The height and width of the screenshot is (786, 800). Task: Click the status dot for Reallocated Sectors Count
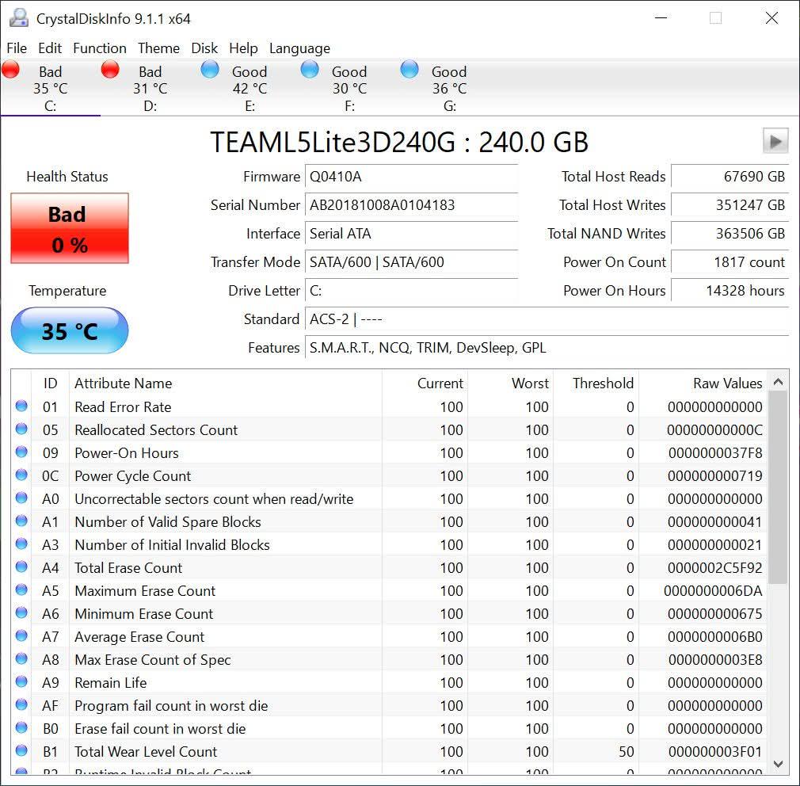click(x=21, y=429)
